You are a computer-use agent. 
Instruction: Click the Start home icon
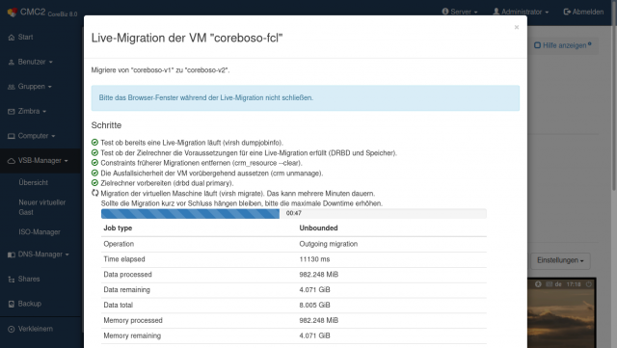(x=12, y=38)
